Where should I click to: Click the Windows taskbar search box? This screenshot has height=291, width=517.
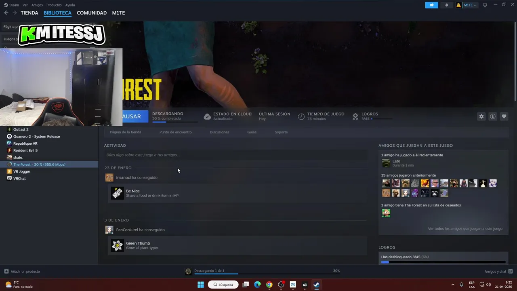223,285
